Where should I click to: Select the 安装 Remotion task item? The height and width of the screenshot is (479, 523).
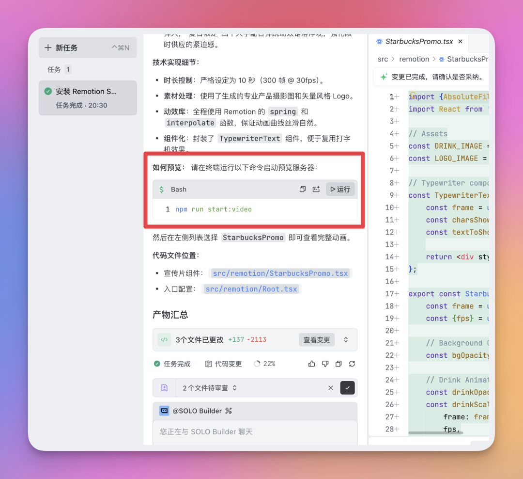coord(87,98)
